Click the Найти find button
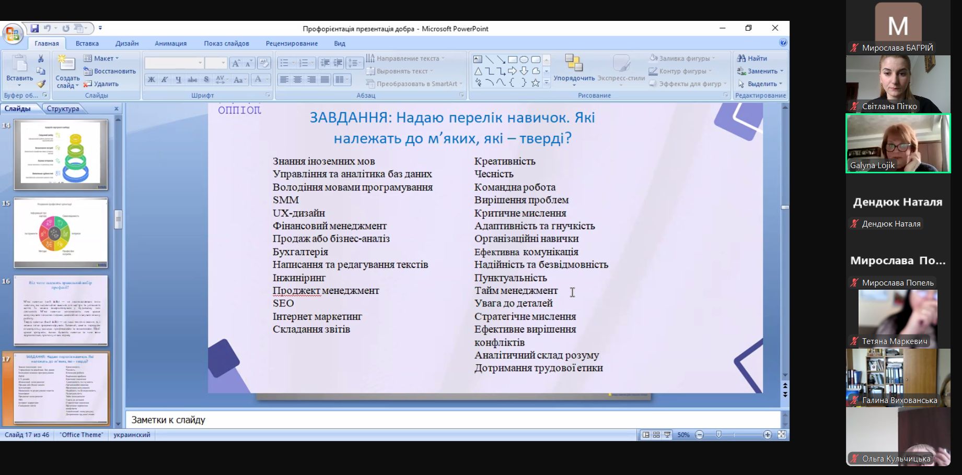The height and width of the screenshot is (475, 962). [752, 58]
